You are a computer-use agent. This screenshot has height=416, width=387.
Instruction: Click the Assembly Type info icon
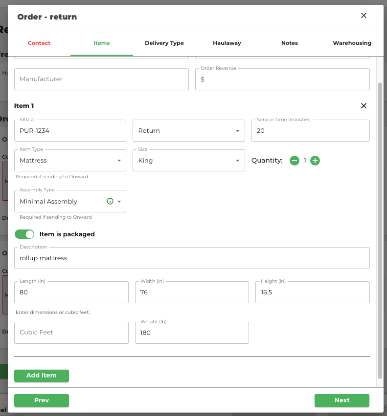coord(110,201)
